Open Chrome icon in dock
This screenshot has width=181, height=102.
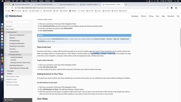click(x=2, y=58)
